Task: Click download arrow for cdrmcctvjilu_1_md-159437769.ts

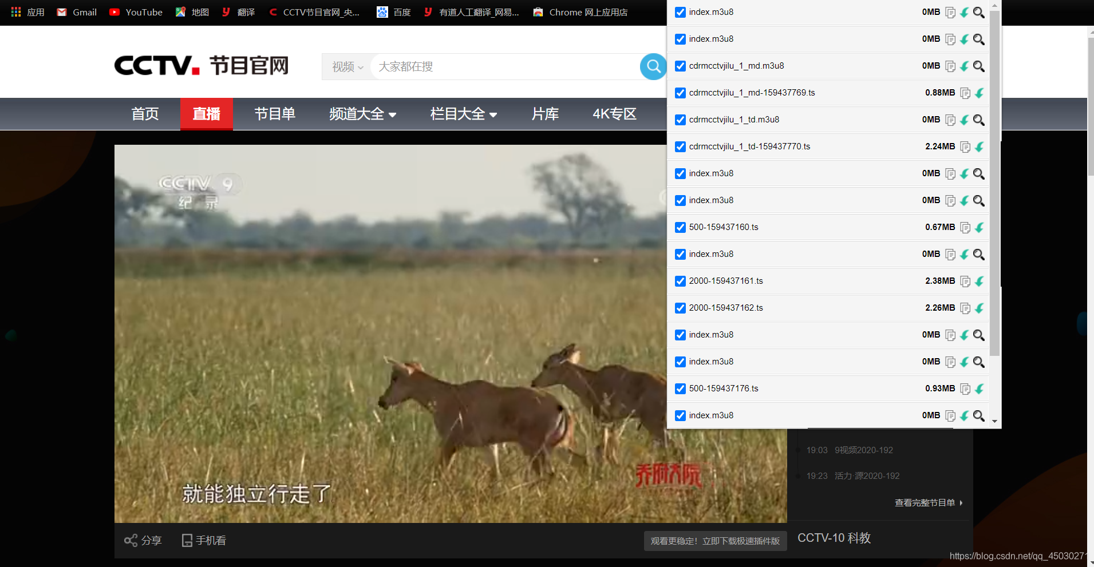Action: click(x=980, y=93)
